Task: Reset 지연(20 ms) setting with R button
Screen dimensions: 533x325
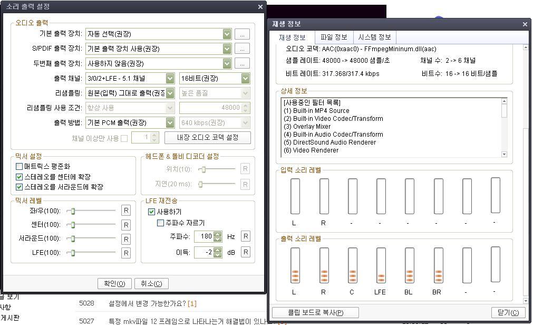Action: click(x=245, y=185)
